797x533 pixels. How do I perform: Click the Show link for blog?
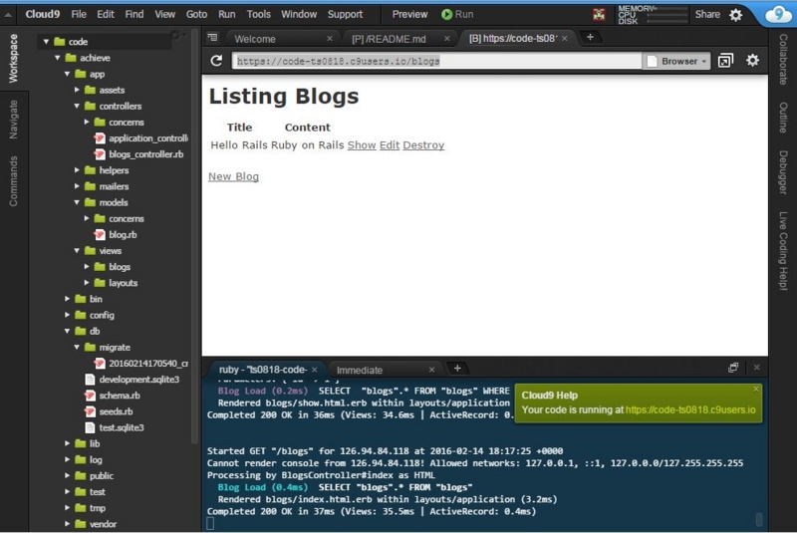pos(362,145)
